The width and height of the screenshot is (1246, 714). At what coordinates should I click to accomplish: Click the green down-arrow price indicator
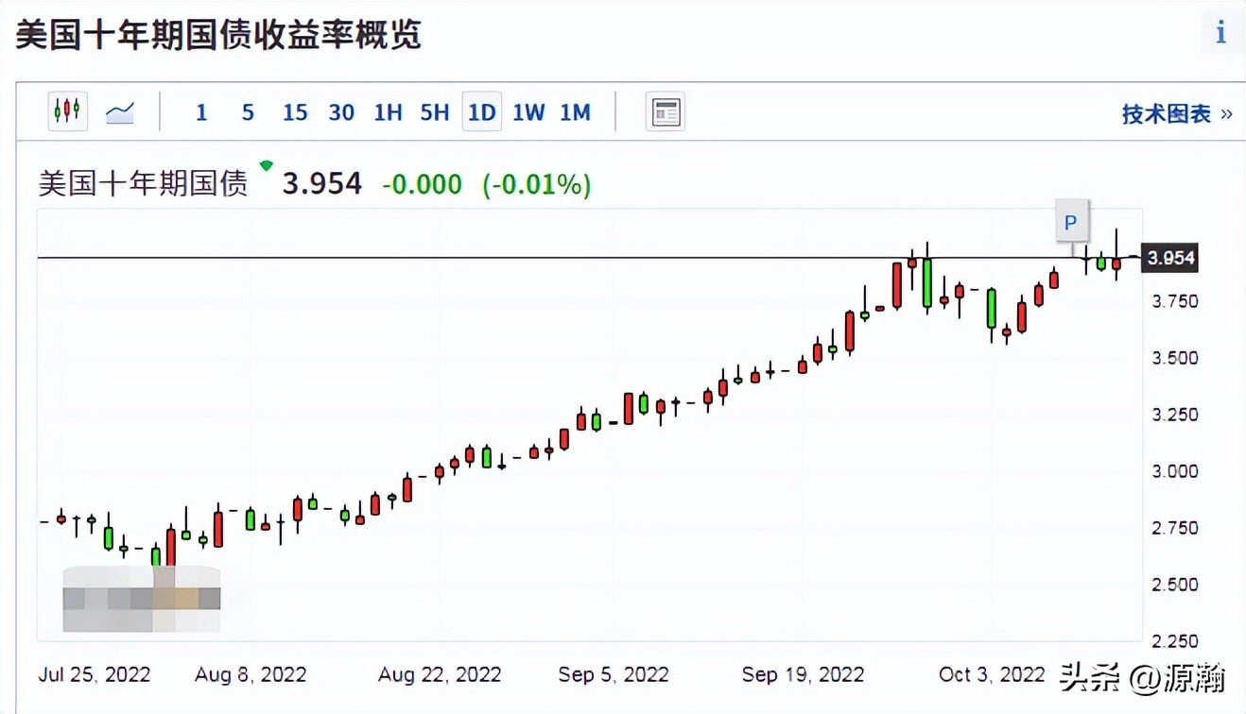pyautogui.click(x=266, y=166)
